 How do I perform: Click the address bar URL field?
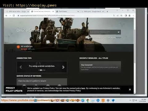(65, 15)
